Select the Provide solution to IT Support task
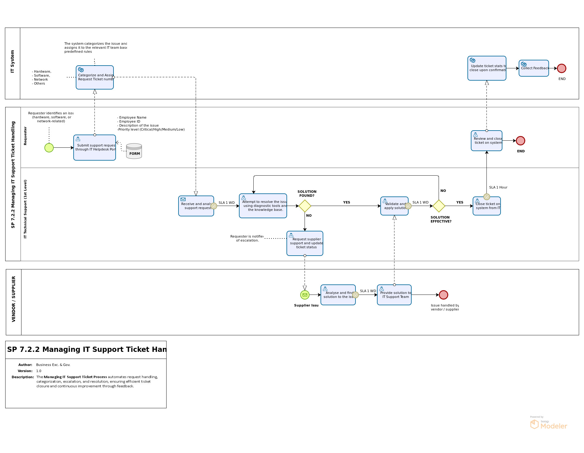 click(x=394, y=295)
